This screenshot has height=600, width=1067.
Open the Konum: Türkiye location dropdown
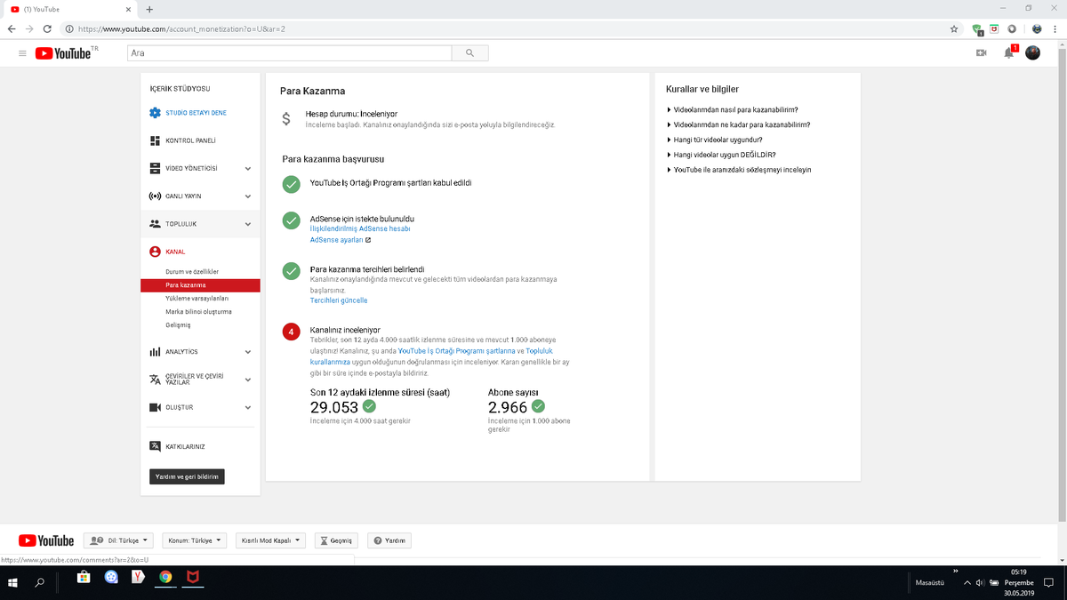195,540
